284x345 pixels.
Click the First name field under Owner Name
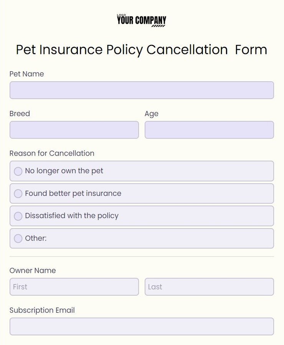[74, 287]
